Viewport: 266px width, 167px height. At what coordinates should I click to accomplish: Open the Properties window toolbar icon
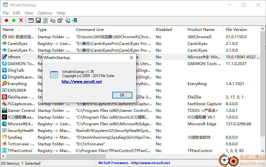tap(31, 20)
